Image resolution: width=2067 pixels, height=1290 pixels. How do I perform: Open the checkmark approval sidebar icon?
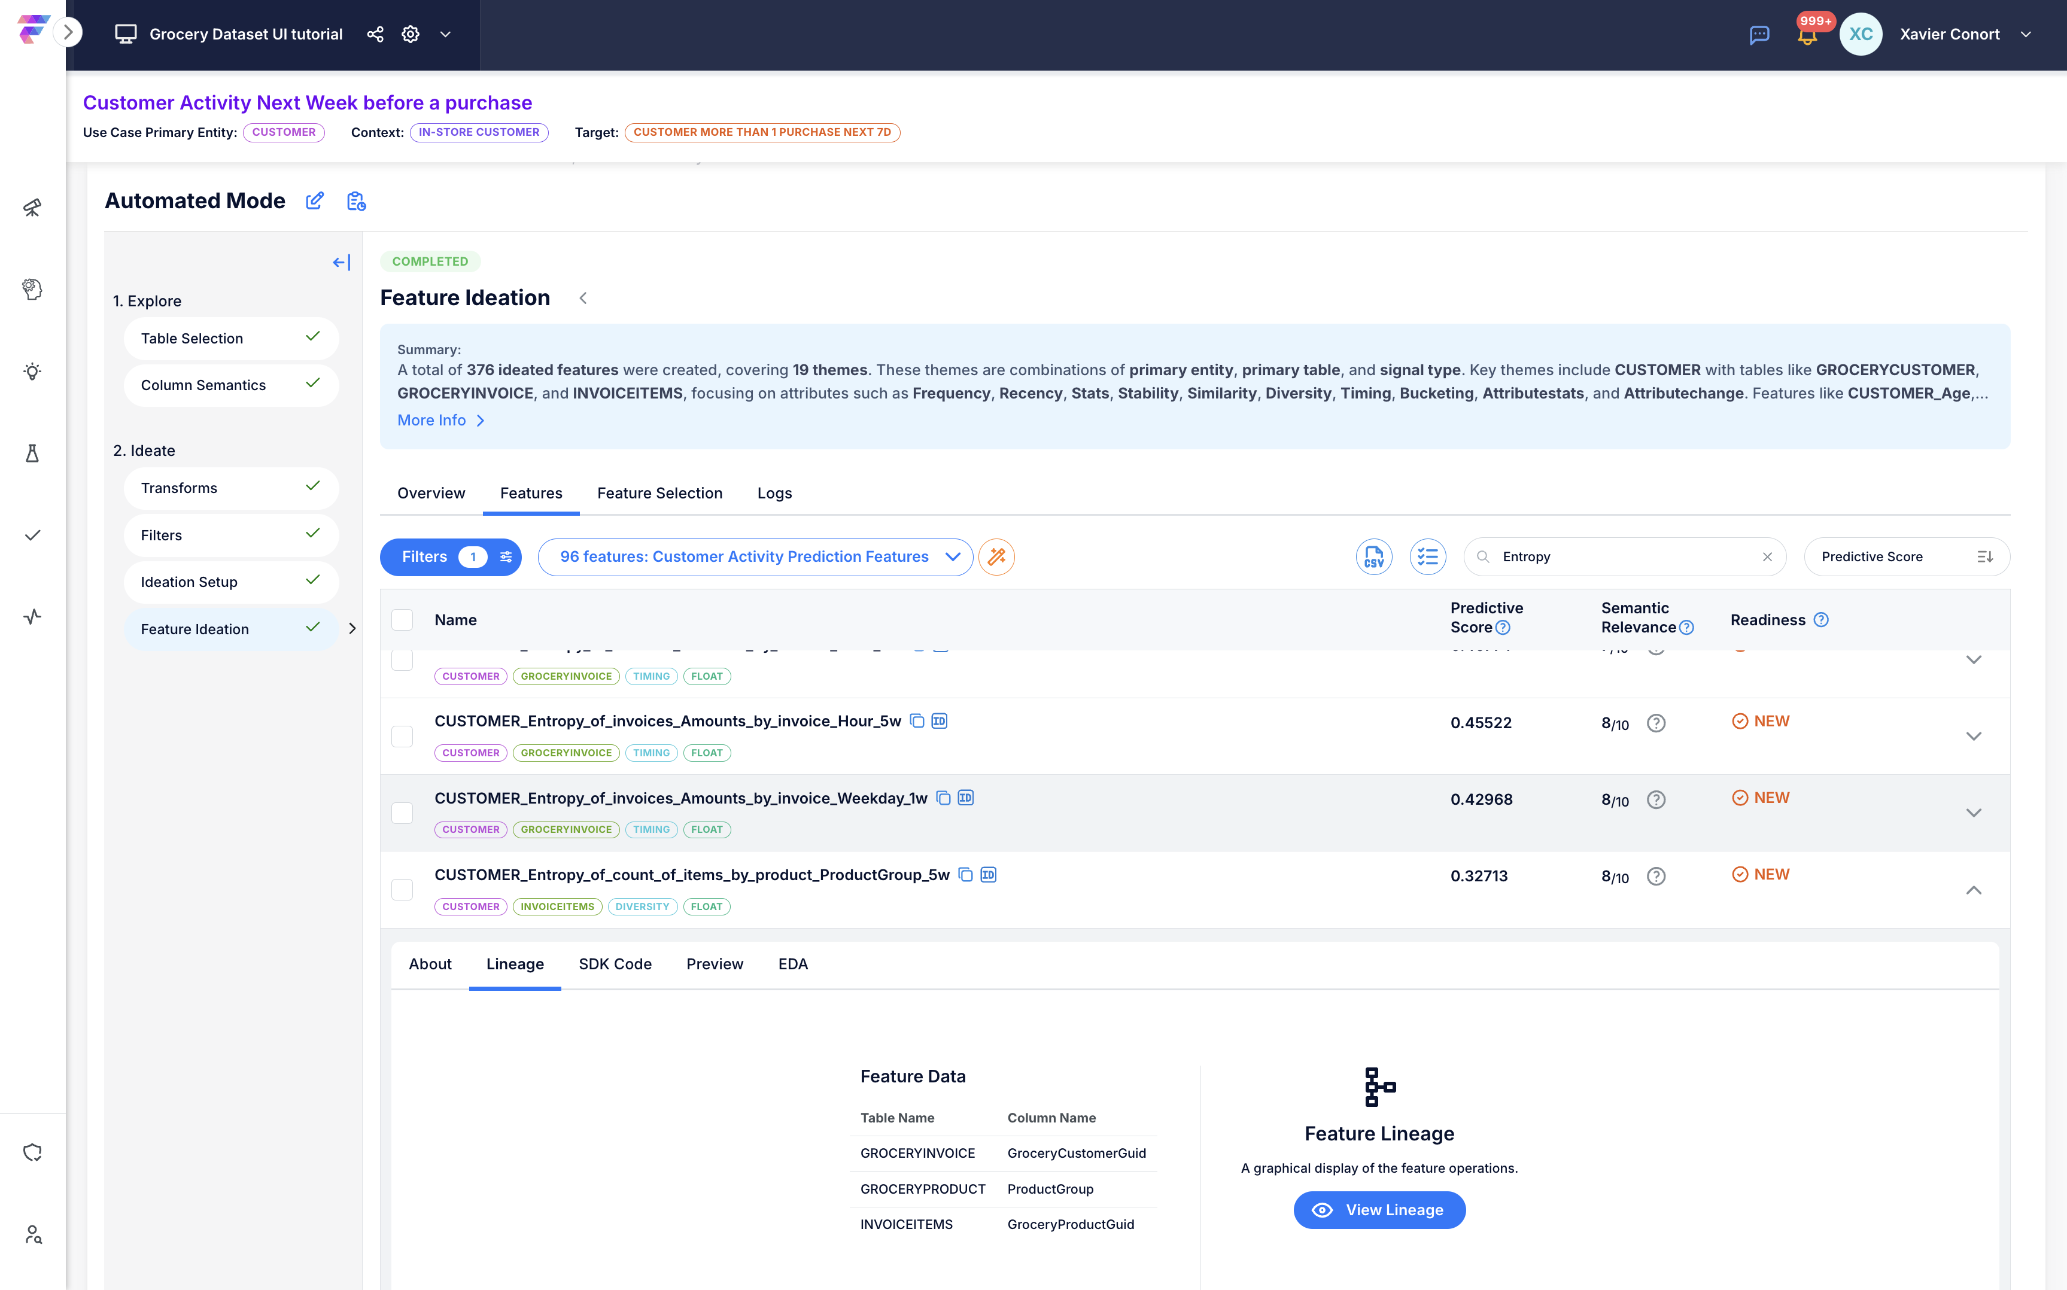pos(32,535)
